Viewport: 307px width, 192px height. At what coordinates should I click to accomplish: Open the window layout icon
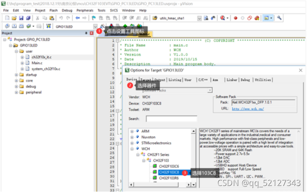point(267,18)
